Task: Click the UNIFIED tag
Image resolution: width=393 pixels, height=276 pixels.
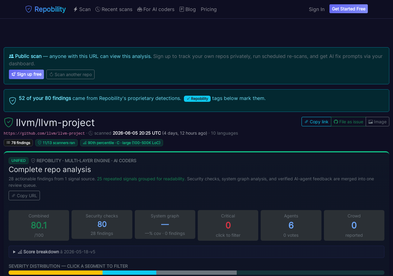Action: coord(18,160)
